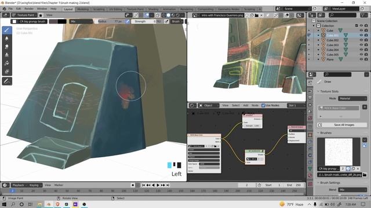Screen dimensions: 371x208
Task: Open the Modifiers wrench properties tab
Action: (x=310, y=142)
